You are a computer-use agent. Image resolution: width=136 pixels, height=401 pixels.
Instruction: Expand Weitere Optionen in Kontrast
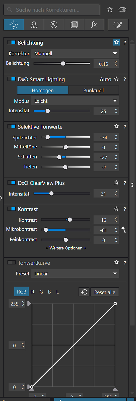(66, 248)
